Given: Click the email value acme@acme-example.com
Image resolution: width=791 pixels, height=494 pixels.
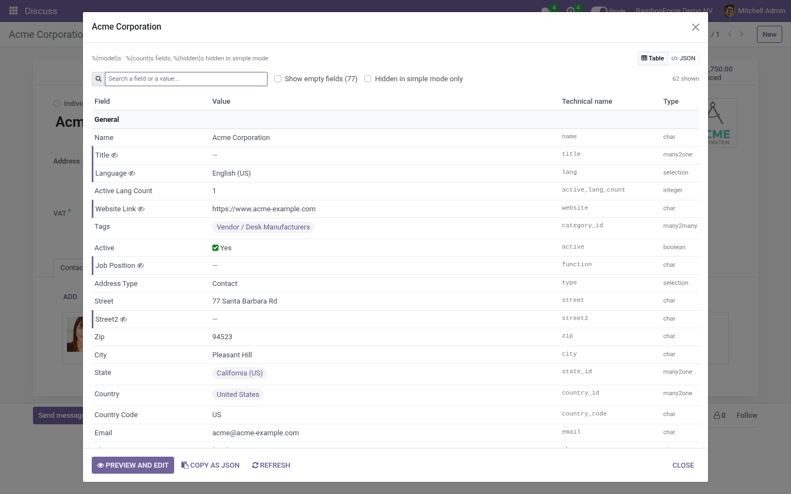Looking at the screenshot, I should pos(255,433).
